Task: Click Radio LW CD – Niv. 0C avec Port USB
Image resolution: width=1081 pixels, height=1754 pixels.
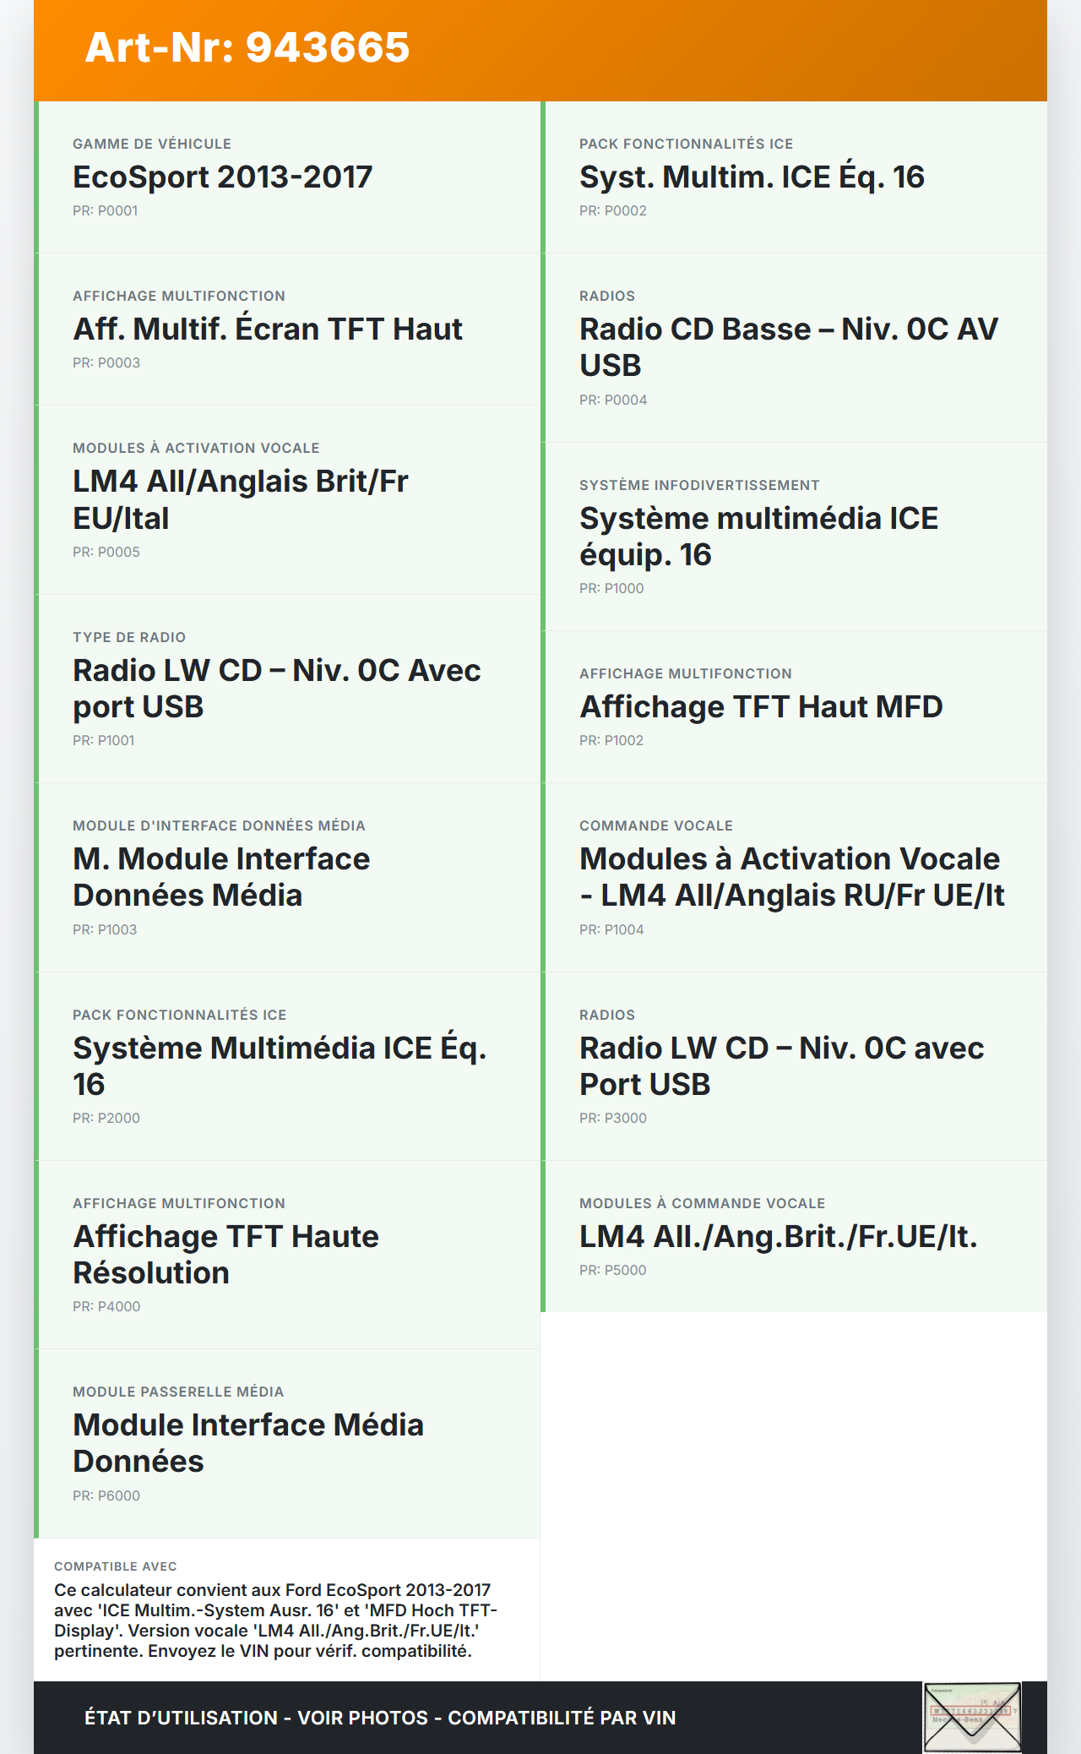Action: coord(794,1066)
